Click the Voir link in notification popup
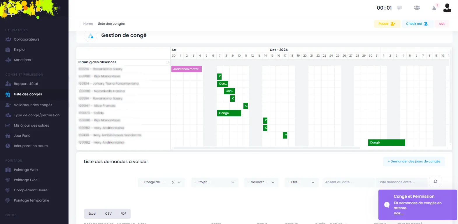 (399, 213)
